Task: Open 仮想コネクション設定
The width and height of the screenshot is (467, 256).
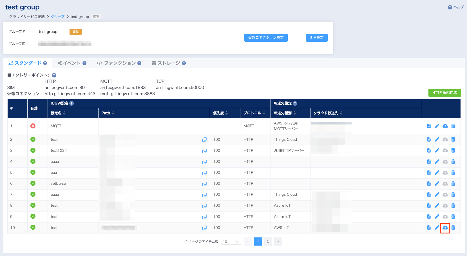Action: tap(266, 38)
